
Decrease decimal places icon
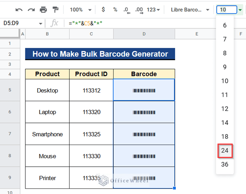coord(127,10)
